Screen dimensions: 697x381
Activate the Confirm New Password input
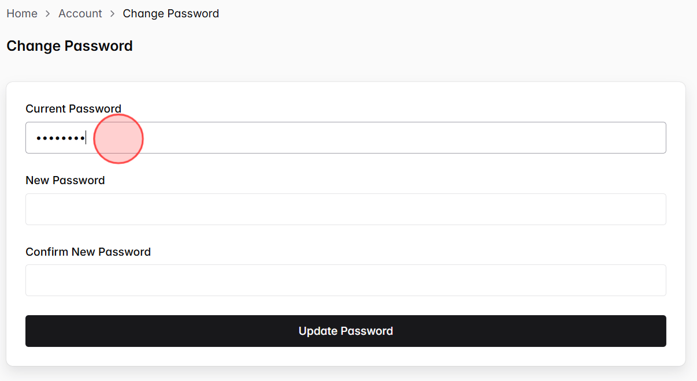coord(346,280)
